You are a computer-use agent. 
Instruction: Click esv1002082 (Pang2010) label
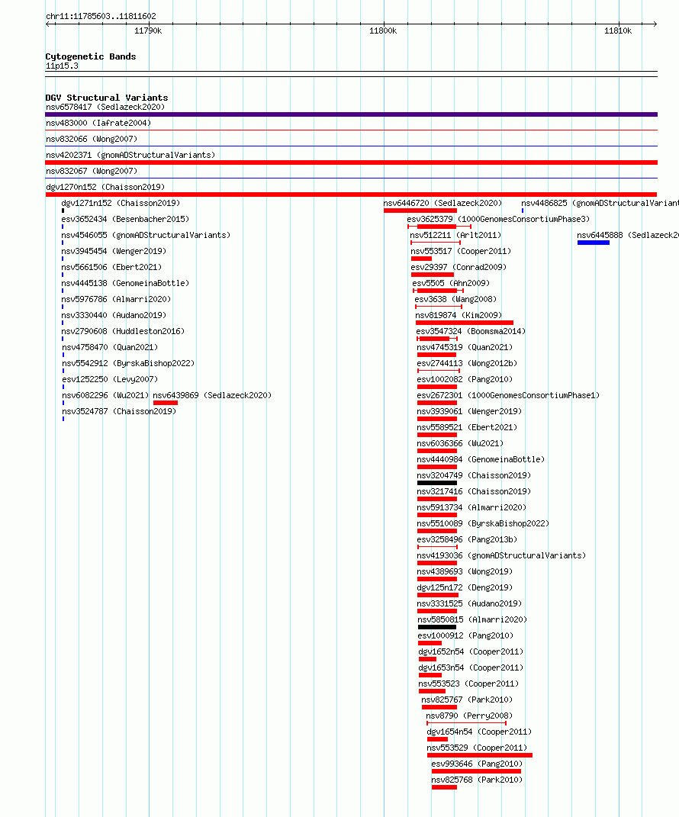click(465, 379)
